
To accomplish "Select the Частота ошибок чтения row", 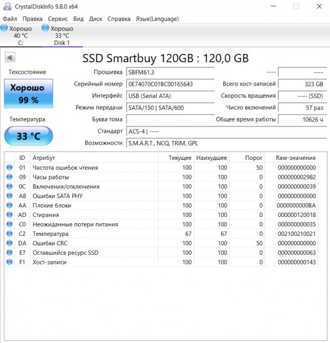I will (161, 168).
